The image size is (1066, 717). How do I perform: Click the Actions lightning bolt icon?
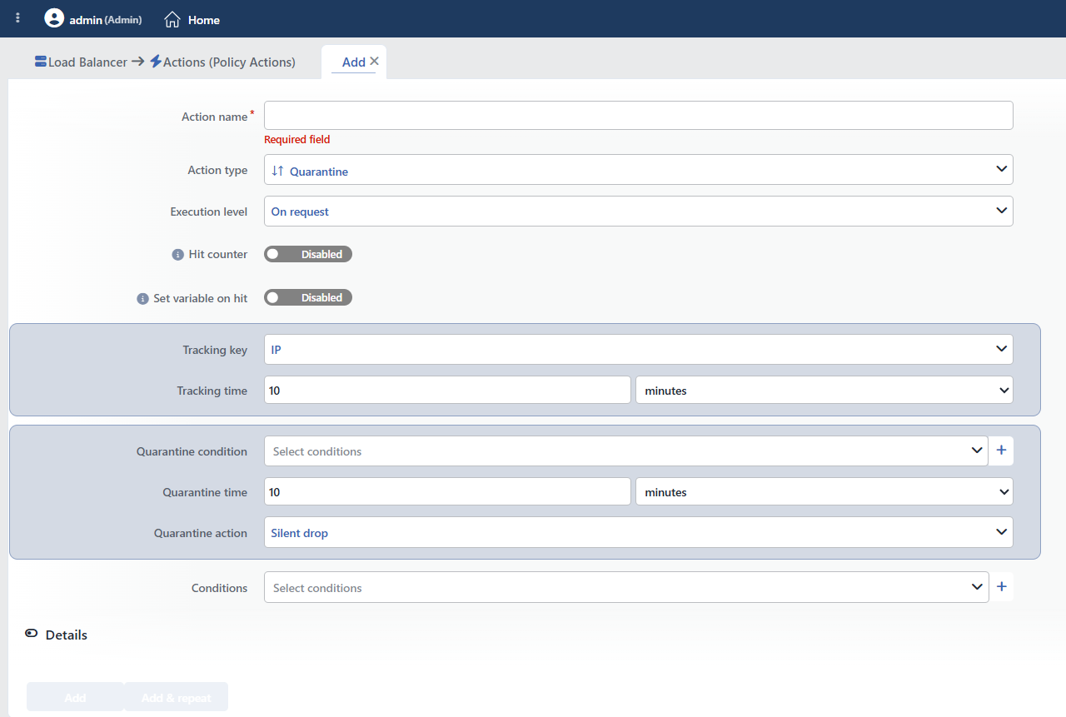point(156,62)
